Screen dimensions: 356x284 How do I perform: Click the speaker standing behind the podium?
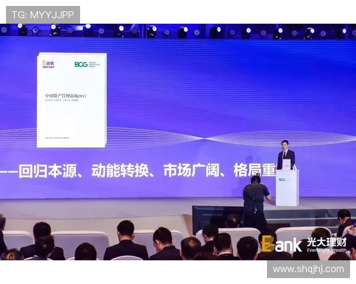point(286,155)
